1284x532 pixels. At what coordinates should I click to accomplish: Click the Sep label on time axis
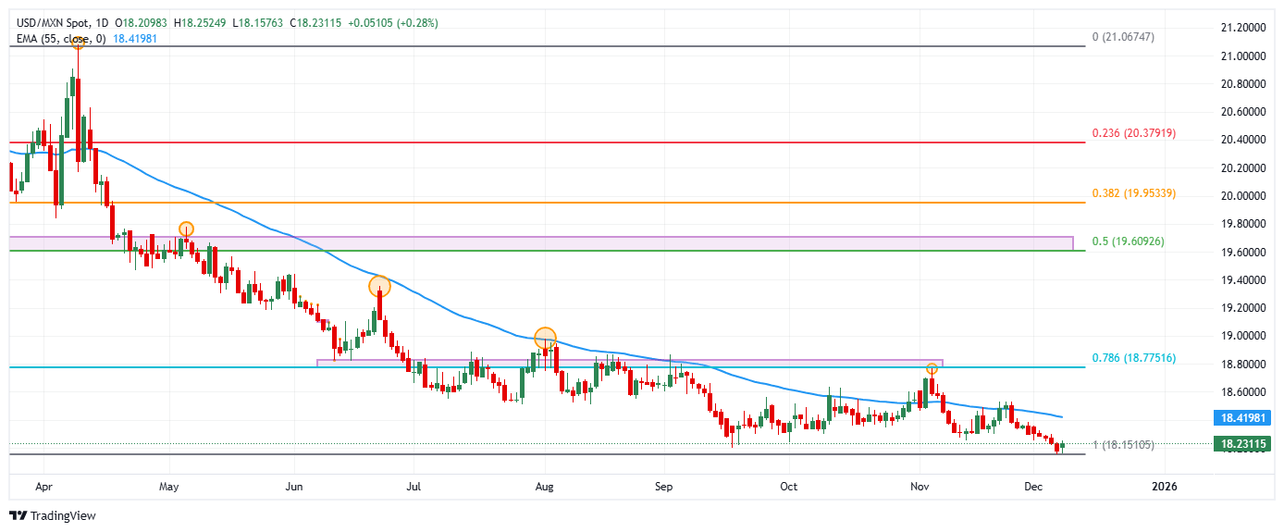pyautogui.click(x=661, y=485)
